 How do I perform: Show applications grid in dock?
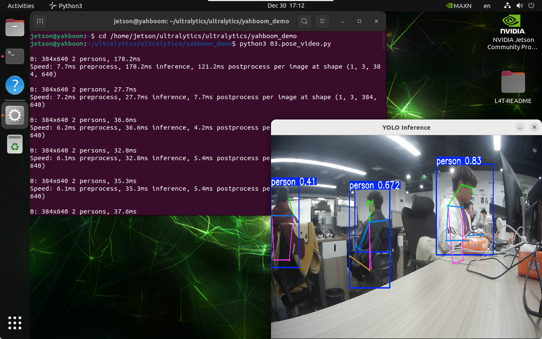(15, 322)
